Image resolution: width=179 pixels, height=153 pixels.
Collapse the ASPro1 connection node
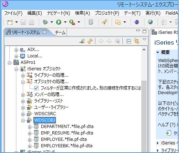click(x=9, y=63)
